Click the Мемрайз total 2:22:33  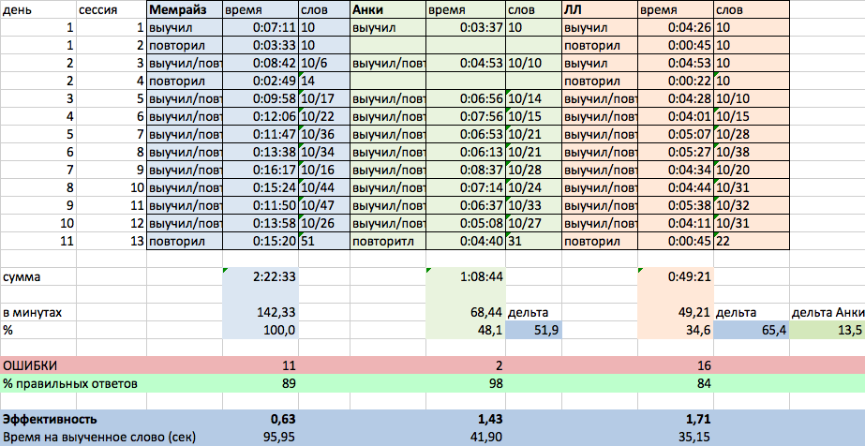point(261,276)
